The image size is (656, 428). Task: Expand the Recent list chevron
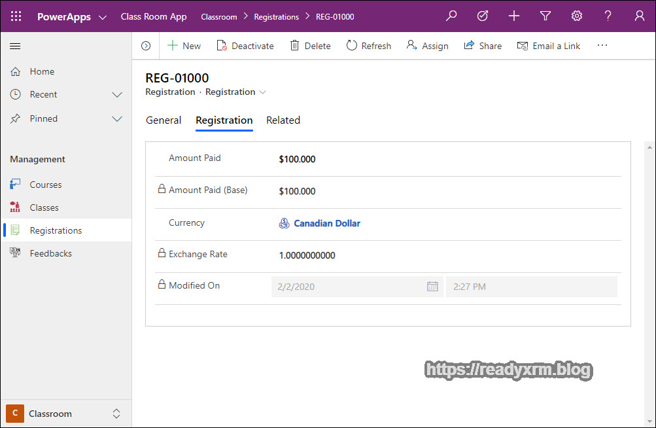[x=117, y=95]
